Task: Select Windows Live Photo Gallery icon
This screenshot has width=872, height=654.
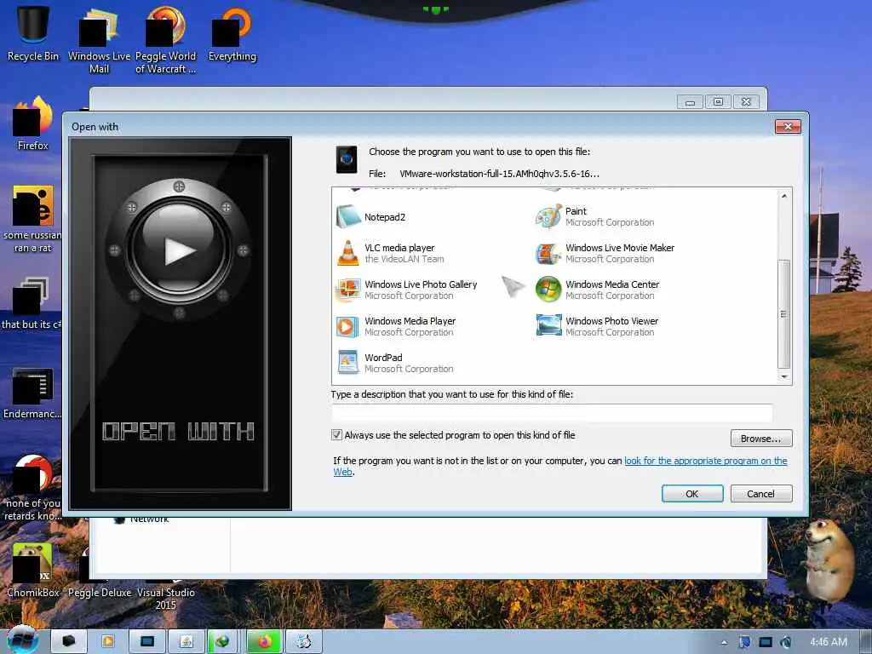Action: pos(348,290)
